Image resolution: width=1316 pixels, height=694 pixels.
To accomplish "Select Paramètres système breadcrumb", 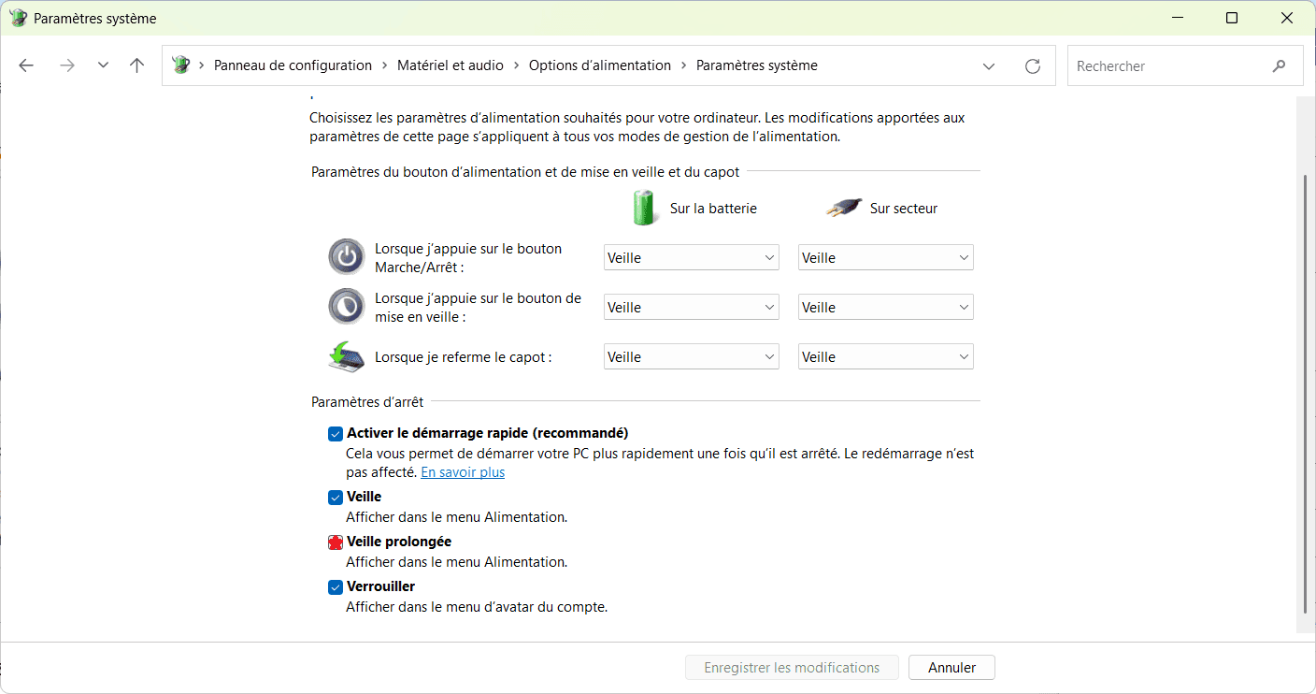I will 757,65.
